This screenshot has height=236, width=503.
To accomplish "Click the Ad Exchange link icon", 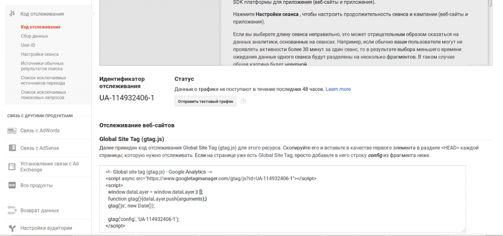I will click(12, 166).
